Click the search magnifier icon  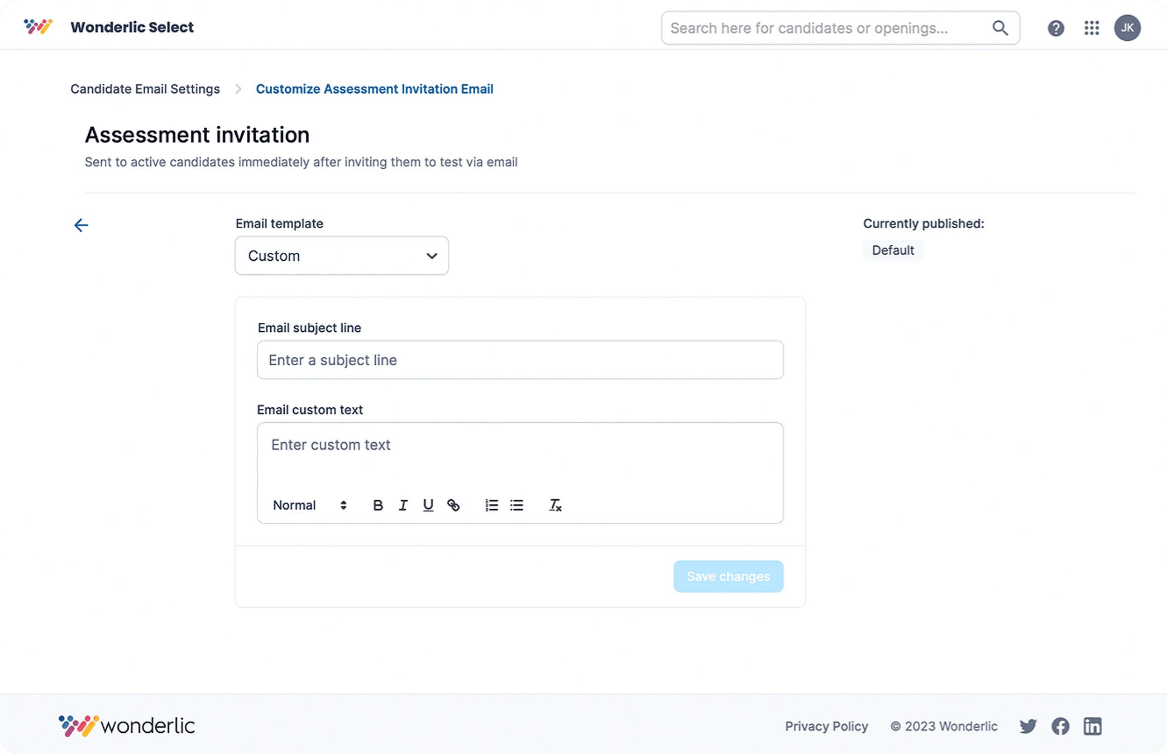point(1000,28)
